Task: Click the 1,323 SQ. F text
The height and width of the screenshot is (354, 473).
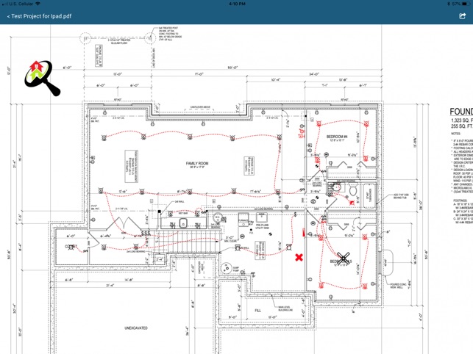Action: coord(462,120)
